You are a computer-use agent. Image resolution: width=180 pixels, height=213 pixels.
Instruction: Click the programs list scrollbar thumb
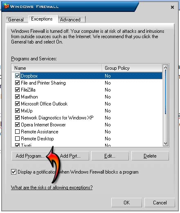click(x=166, y=92)
